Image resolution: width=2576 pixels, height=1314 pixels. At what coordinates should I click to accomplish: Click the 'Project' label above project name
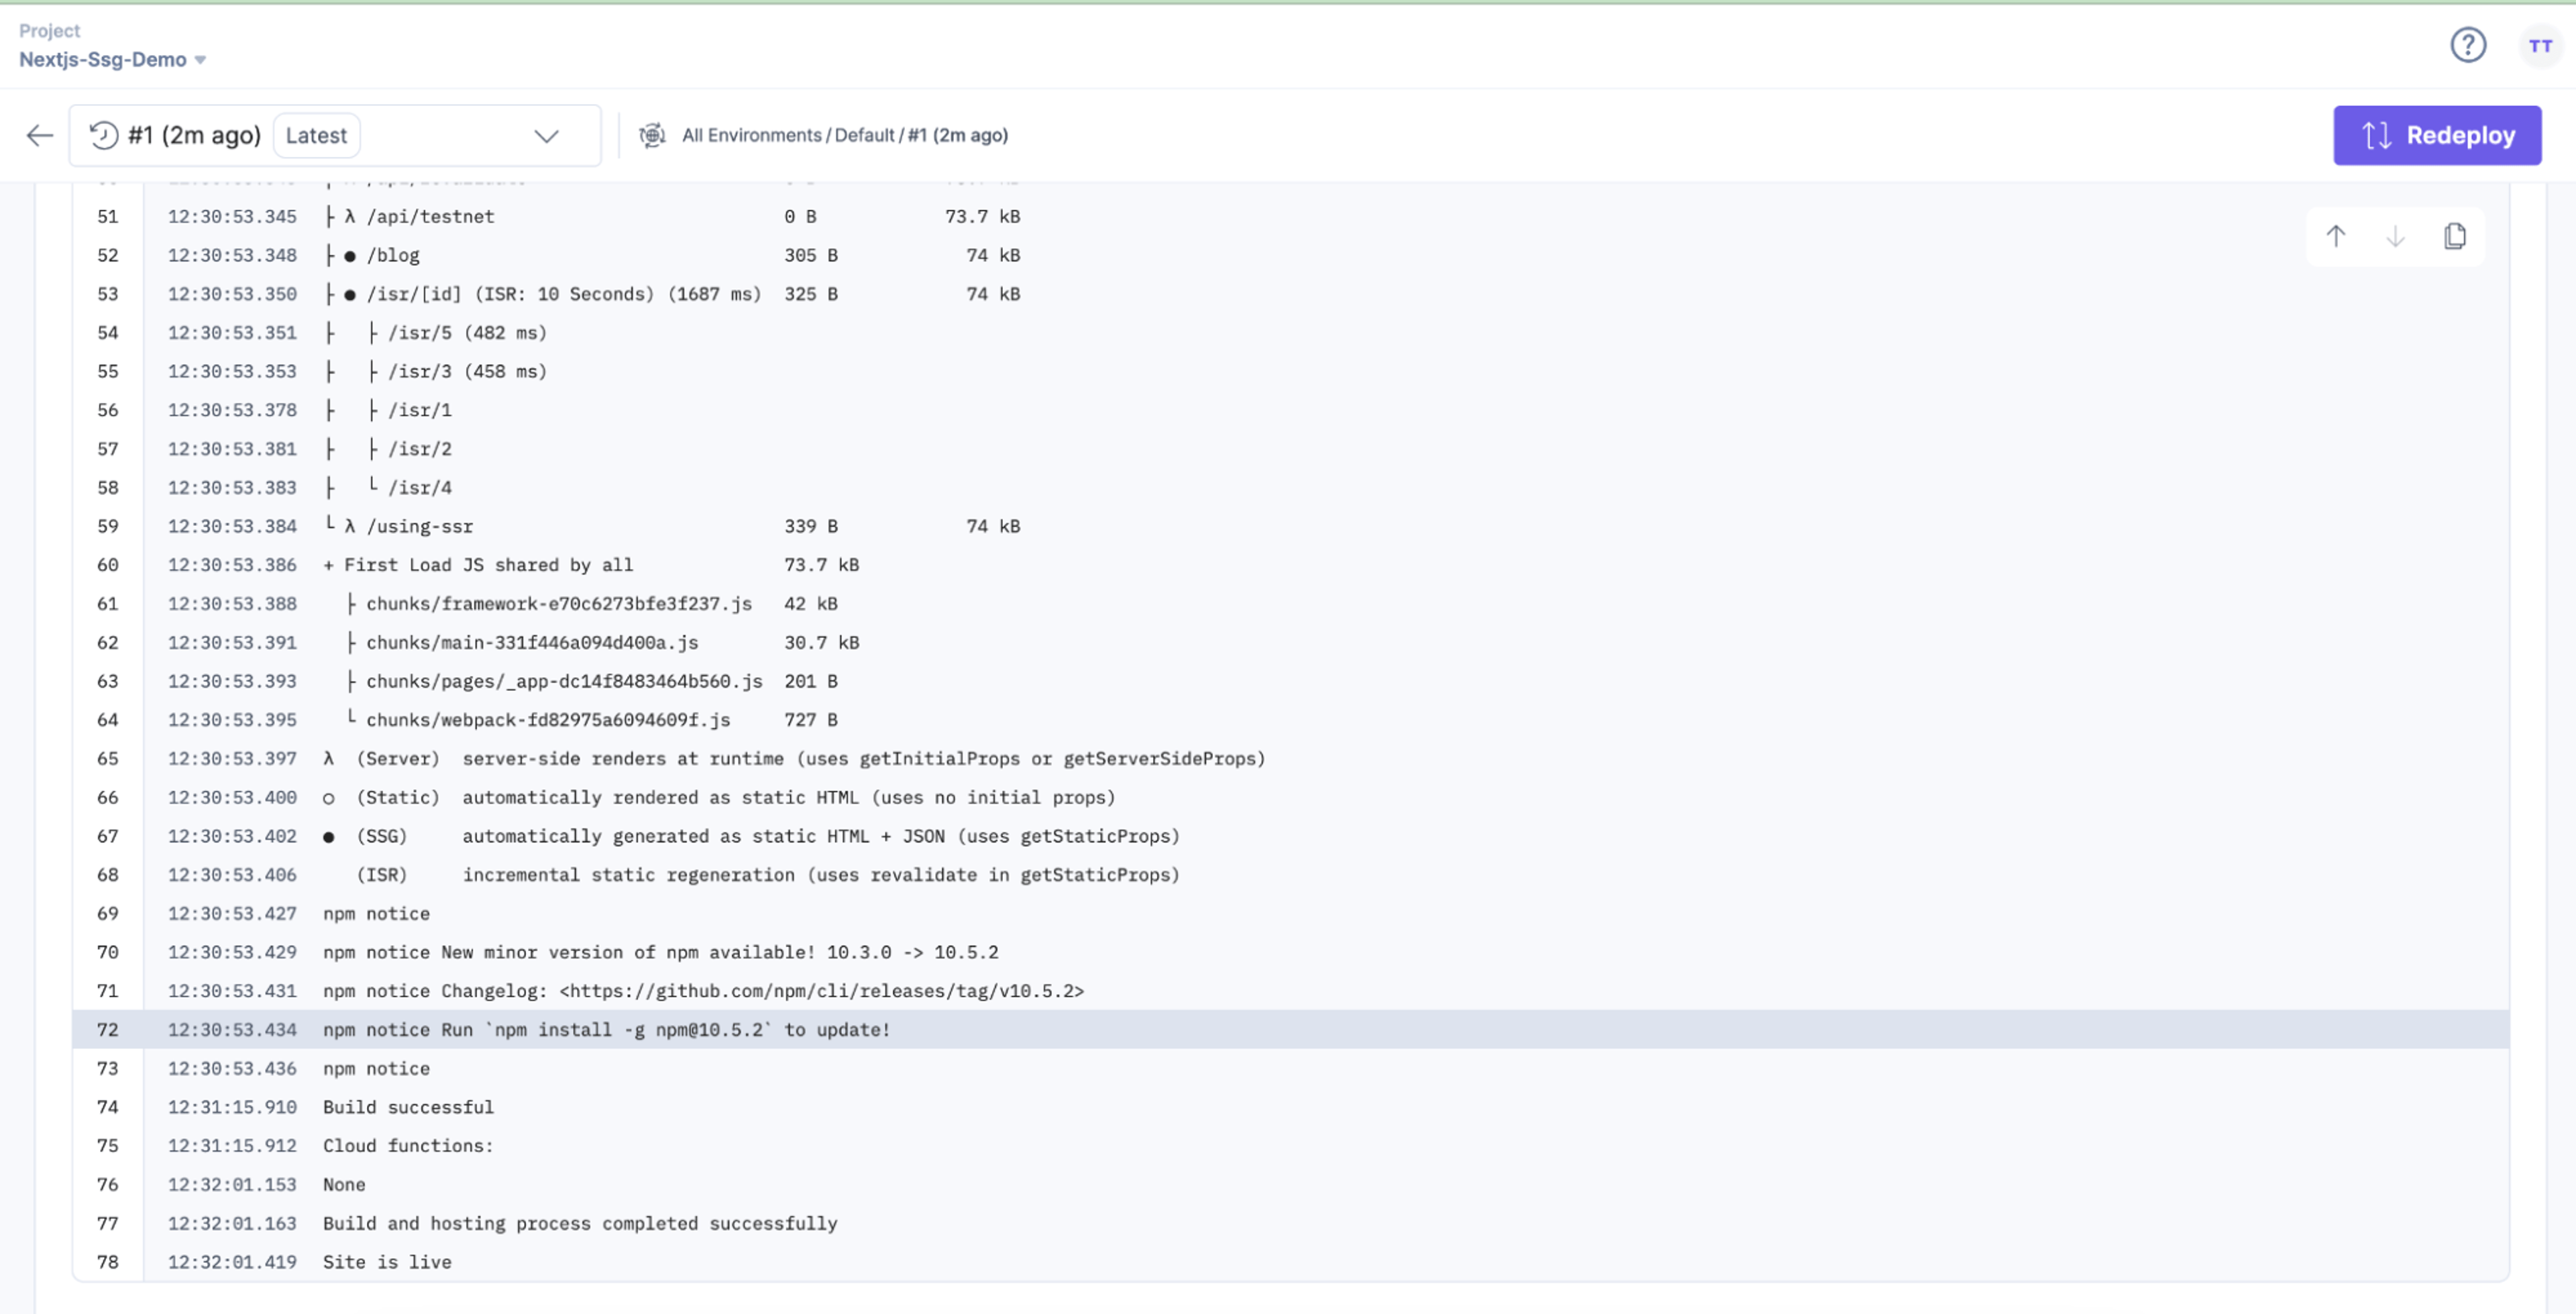pyautogui.click(x=49, y=31)
